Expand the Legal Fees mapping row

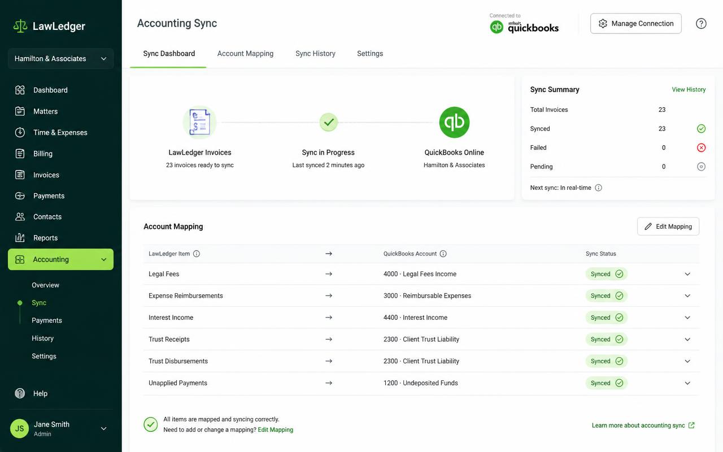687,274
